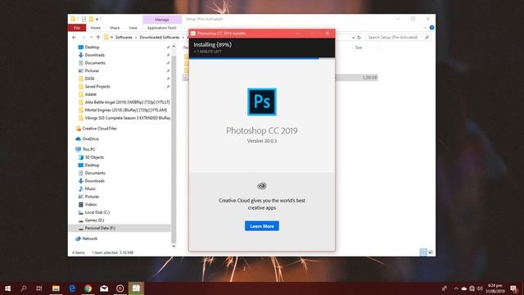Go back using Explorer back arrow

coord(75,38)
